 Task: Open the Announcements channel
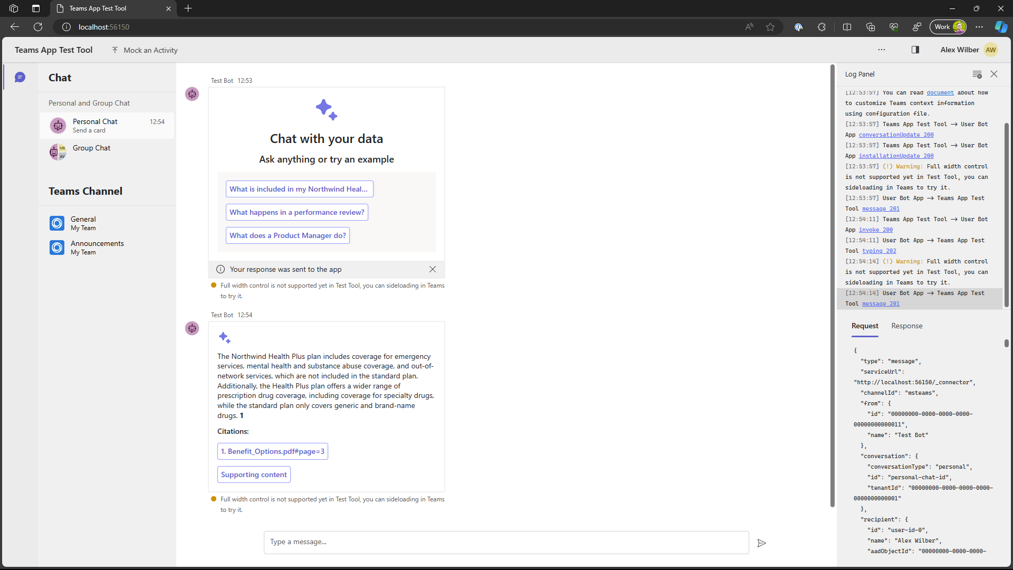coord(98,247)
